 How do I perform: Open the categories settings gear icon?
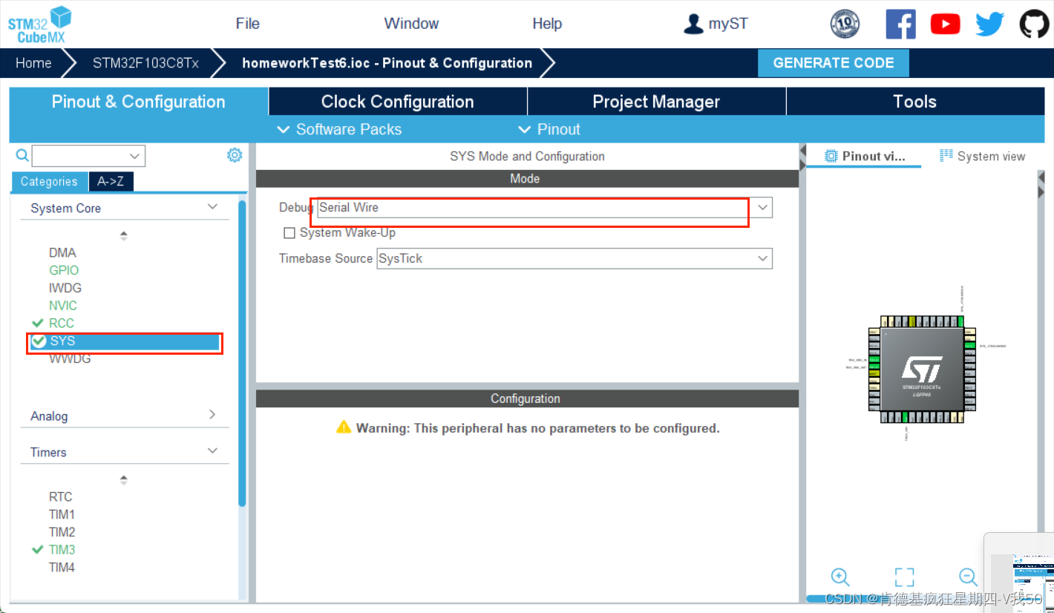tap(235, 155)
